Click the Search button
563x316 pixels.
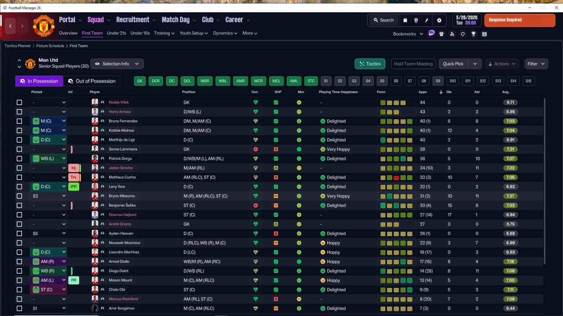(x=384, y=20)
